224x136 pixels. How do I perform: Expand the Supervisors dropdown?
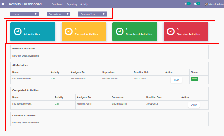pos(58,14)
